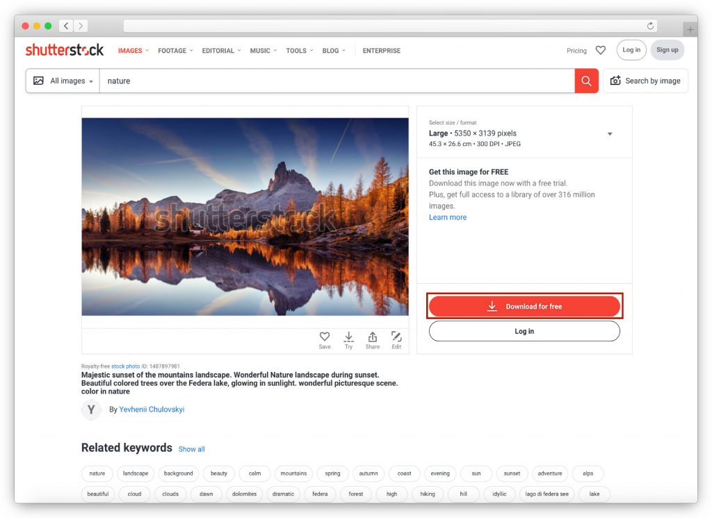Click the Search by image button
Viewport: 712px width, 518px height.
645,81
